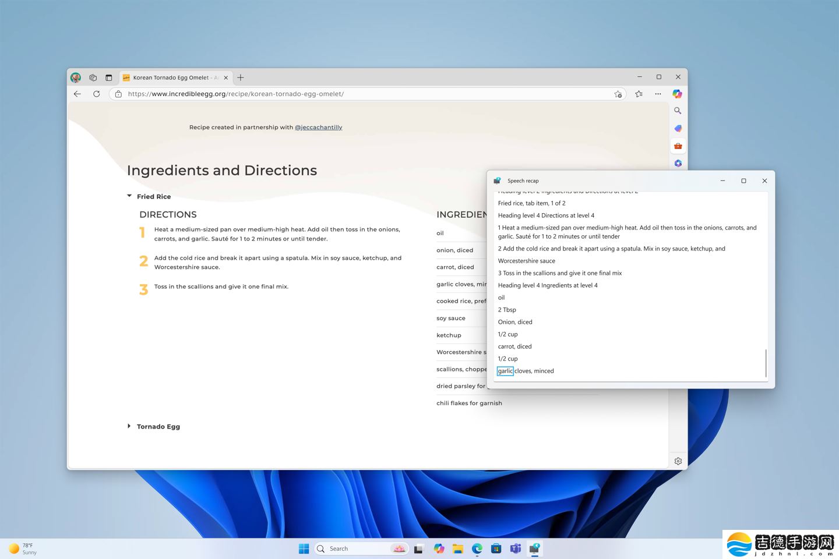Click 'Heading level 4 Ingredients' recap line
This screenshot has width=839, height=559.
(x=548, y=285)
